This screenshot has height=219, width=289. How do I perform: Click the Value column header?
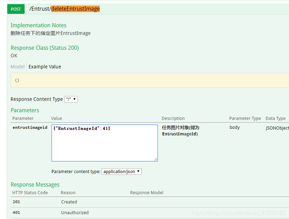coord(56,118)
